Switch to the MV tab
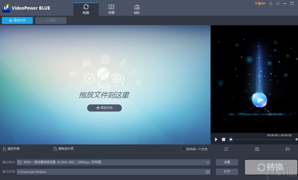 click(137, 9)
